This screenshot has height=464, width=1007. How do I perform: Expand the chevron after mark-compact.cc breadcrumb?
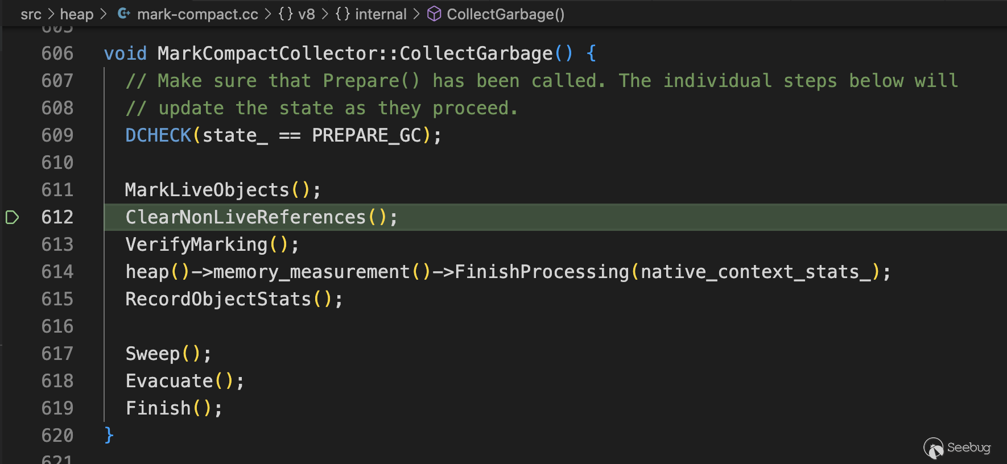tap(268, 14)
